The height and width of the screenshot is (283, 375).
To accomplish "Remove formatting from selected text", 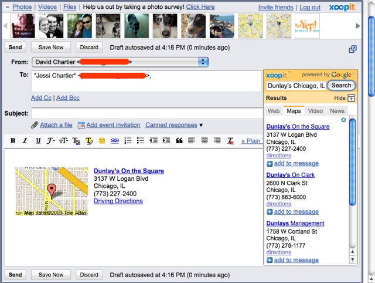I will 230,141.
